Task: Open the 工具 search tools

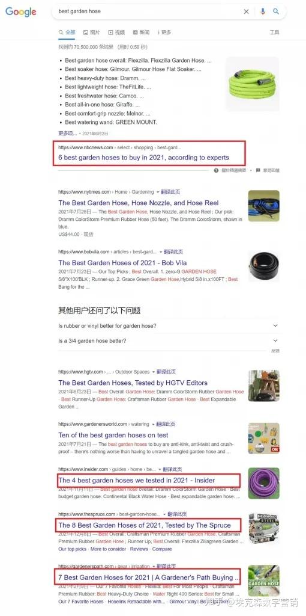Action: point(274,32)
